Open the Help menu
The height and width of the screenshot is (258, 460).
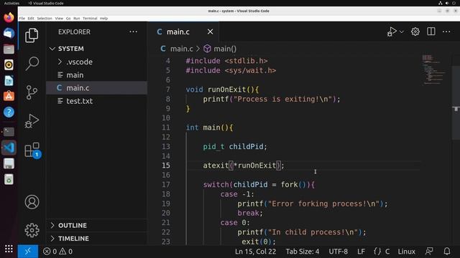pos(103,18)
